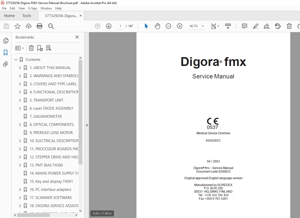Go to next page arrow
Screen dimensions: 300x218
109,26
